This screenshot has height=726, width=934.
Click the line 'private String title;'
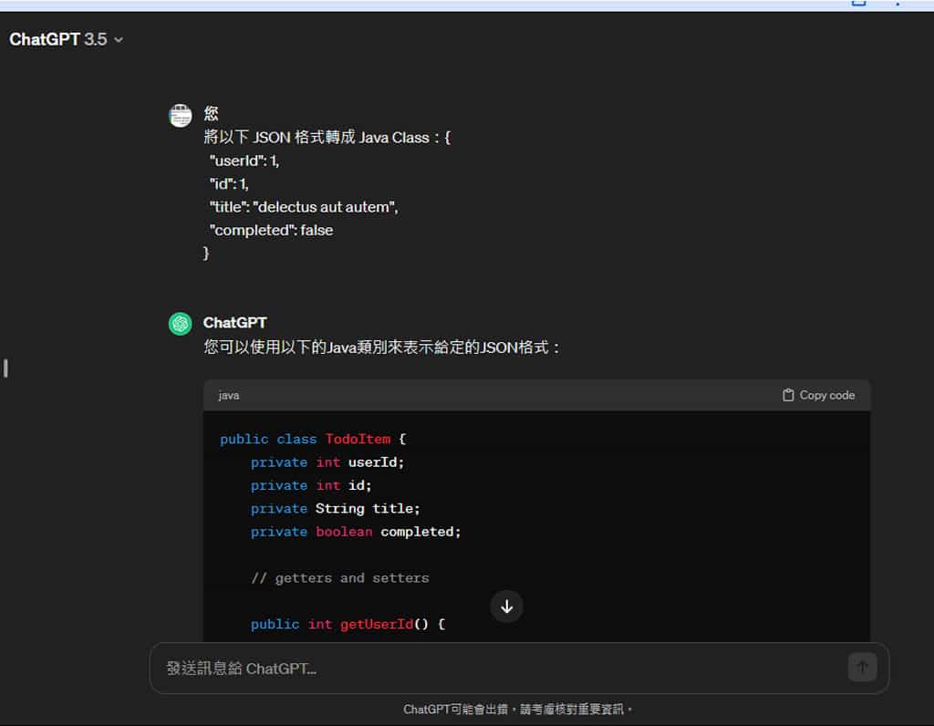coord(335,509)
